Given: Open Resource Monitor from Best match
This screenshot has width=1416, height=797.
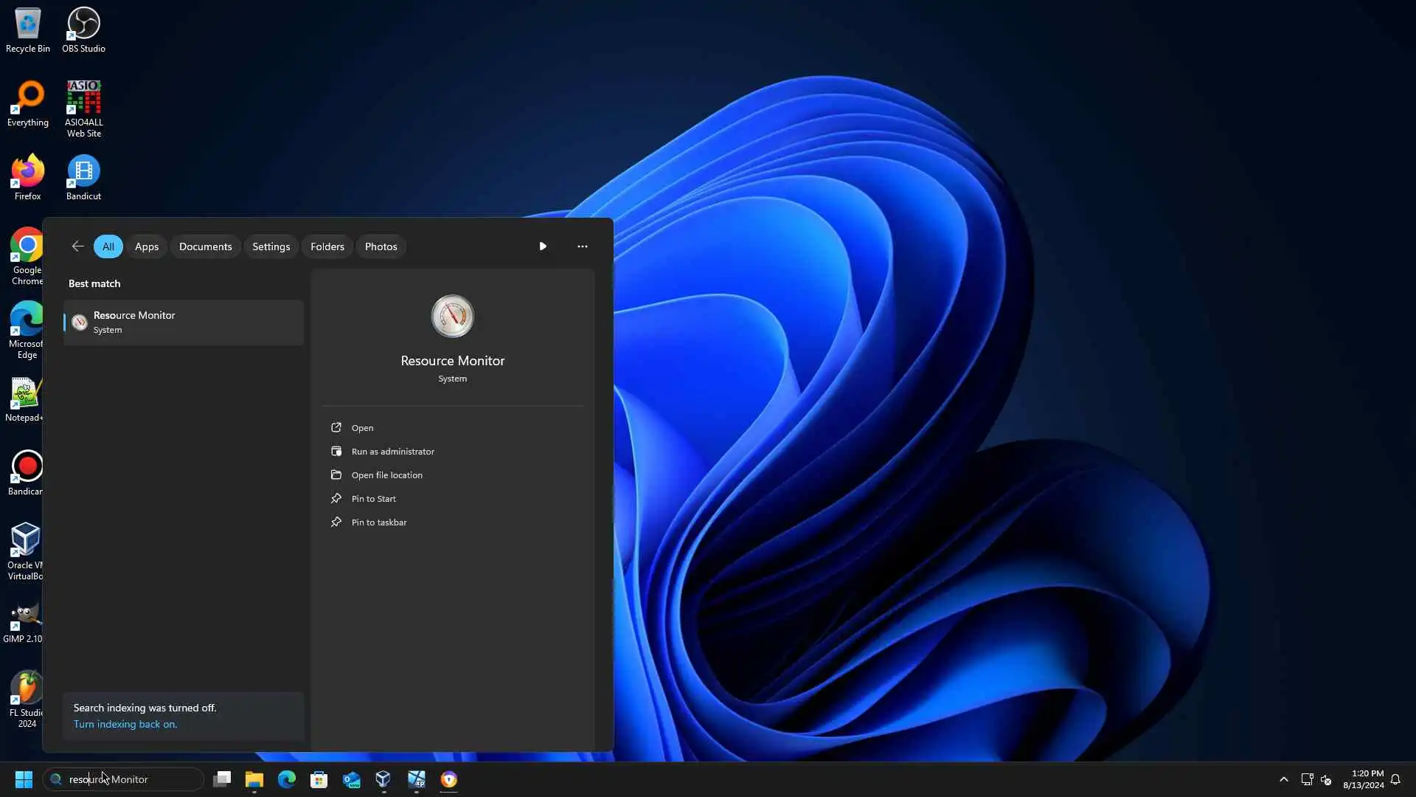Looking at the screenshot, I should click(x=183, y=322).
